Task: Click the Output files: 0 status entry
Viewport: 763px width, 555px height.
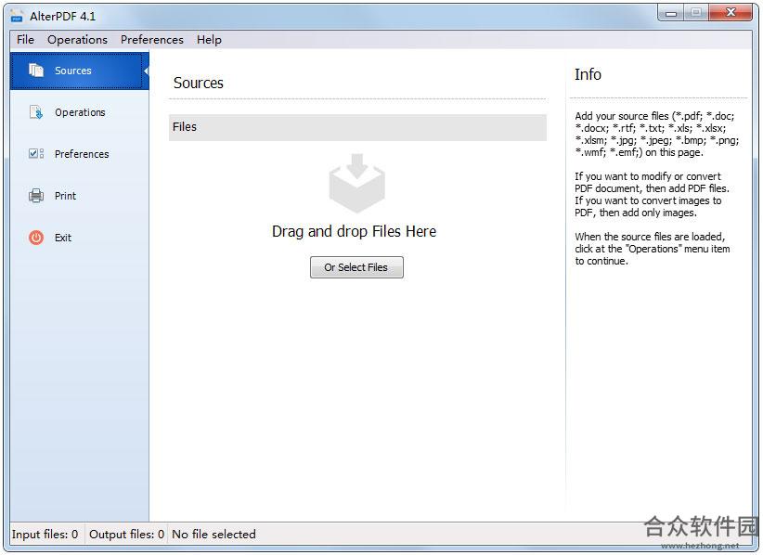Action: pyautogui.click(x=126, y=534)
